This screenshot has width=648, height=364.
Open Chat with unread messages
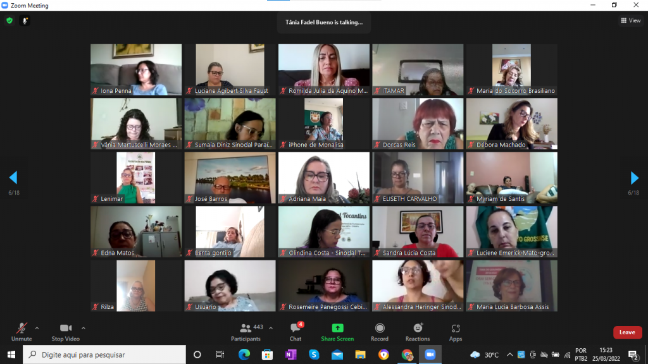(295, 331)
